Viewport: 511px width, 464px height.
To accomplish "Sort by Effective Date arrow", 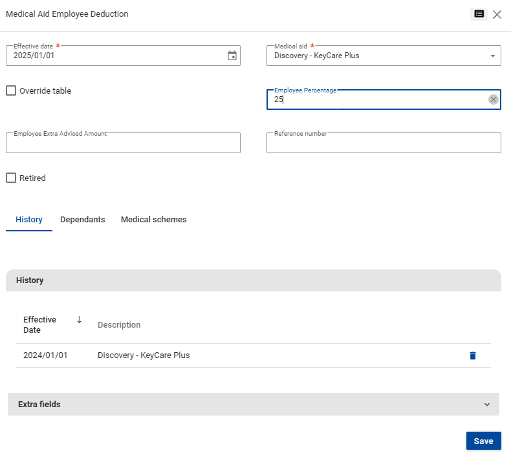I will (x=79, y=320).
